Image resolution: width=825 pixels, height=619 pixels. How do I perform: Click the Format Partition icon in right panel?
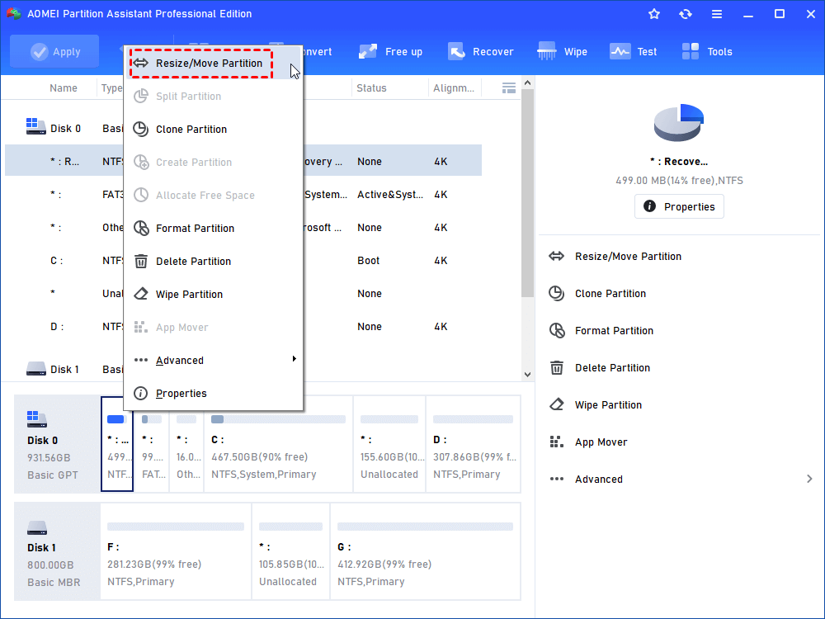(x=557, y=331)
